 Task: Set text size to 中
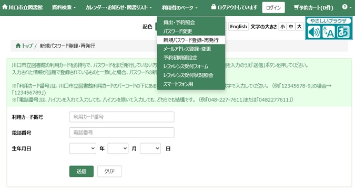pyautogui.click(x=291, y=27)
